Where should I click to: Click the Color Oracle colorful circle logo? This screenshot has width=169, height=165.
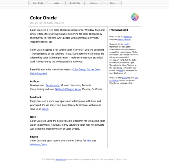click(x=135, y=17)
